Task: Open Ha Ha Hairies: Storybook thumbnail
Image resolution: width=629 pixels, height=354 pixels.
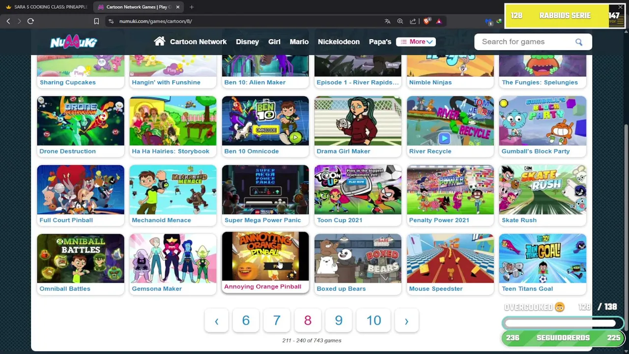Action: coord(173,121)
